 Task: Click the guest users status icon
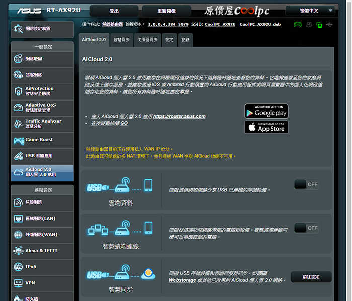tap(309, 24)
